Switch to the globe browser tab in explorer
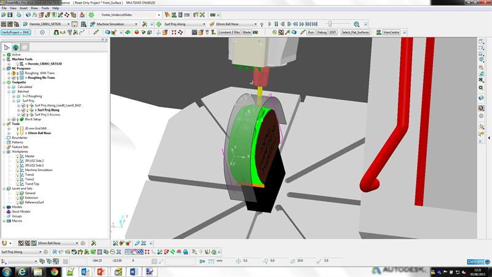 [x=16, y=47]
